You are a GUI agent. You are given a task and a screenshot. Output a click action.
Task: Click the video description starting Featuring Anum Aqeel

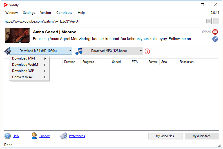tap(112, 39)
